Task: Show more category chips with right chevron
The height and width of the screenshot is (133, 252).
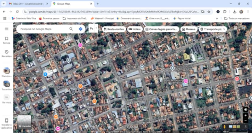Action: pyautogui.click(x=224, y=29)
